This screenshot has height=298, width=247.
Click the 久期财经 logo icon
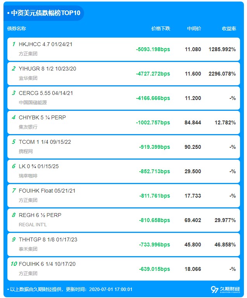coord(214,289)
